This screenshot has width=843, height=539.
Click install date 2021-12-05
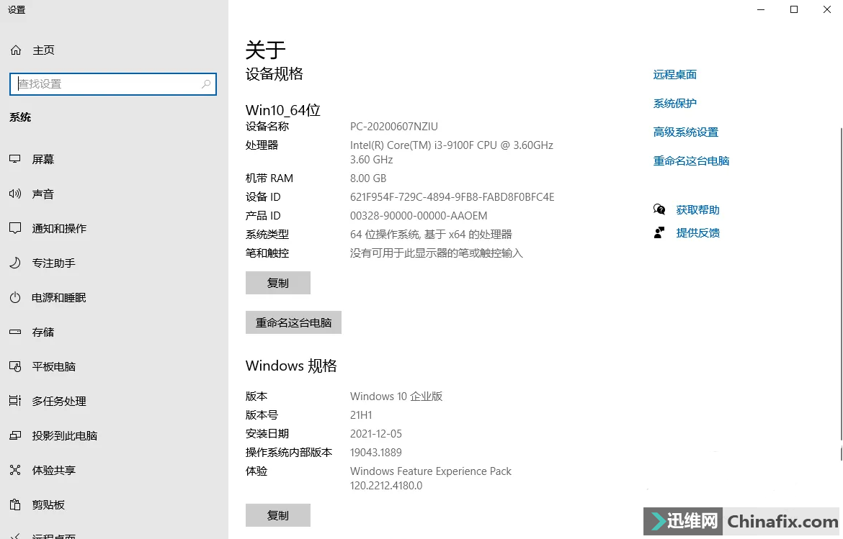(x=376, y=433)
